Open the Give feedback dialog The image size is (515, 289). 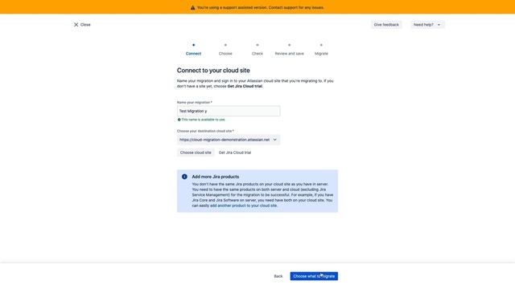click(386, 25)
